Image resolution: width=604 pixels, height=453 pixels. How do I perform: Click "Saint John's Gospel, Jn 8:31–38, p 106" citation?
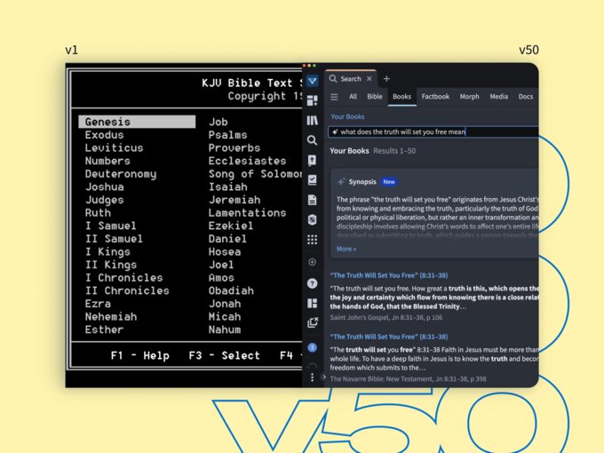tap(386, 317)
